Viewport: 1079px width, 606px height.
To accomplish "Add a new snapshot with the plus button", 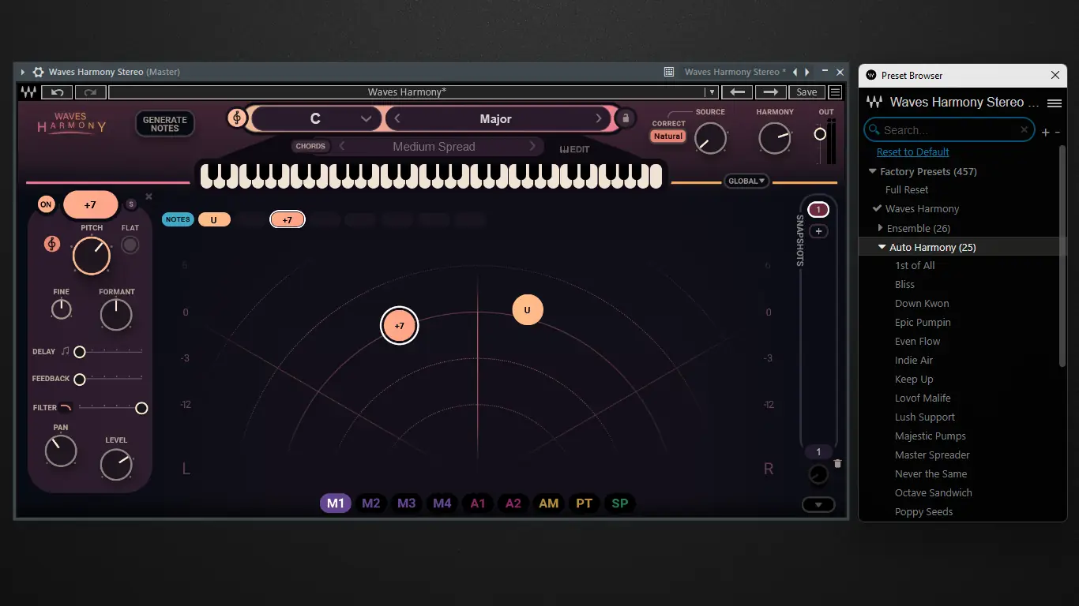I will [x=818, y=231].
